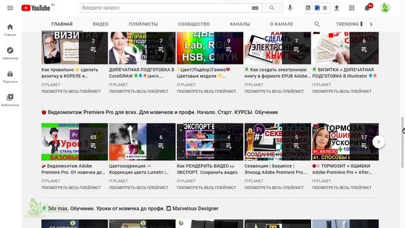Viewport: 405px width, 228px height.
Task: Click the list-lines extension icon
Action: [325, 8]
